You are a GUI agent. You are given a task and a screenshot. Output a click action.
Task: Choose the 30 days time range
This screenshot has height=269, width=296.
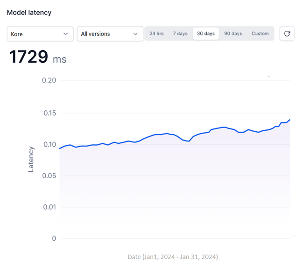pos(206,34)
